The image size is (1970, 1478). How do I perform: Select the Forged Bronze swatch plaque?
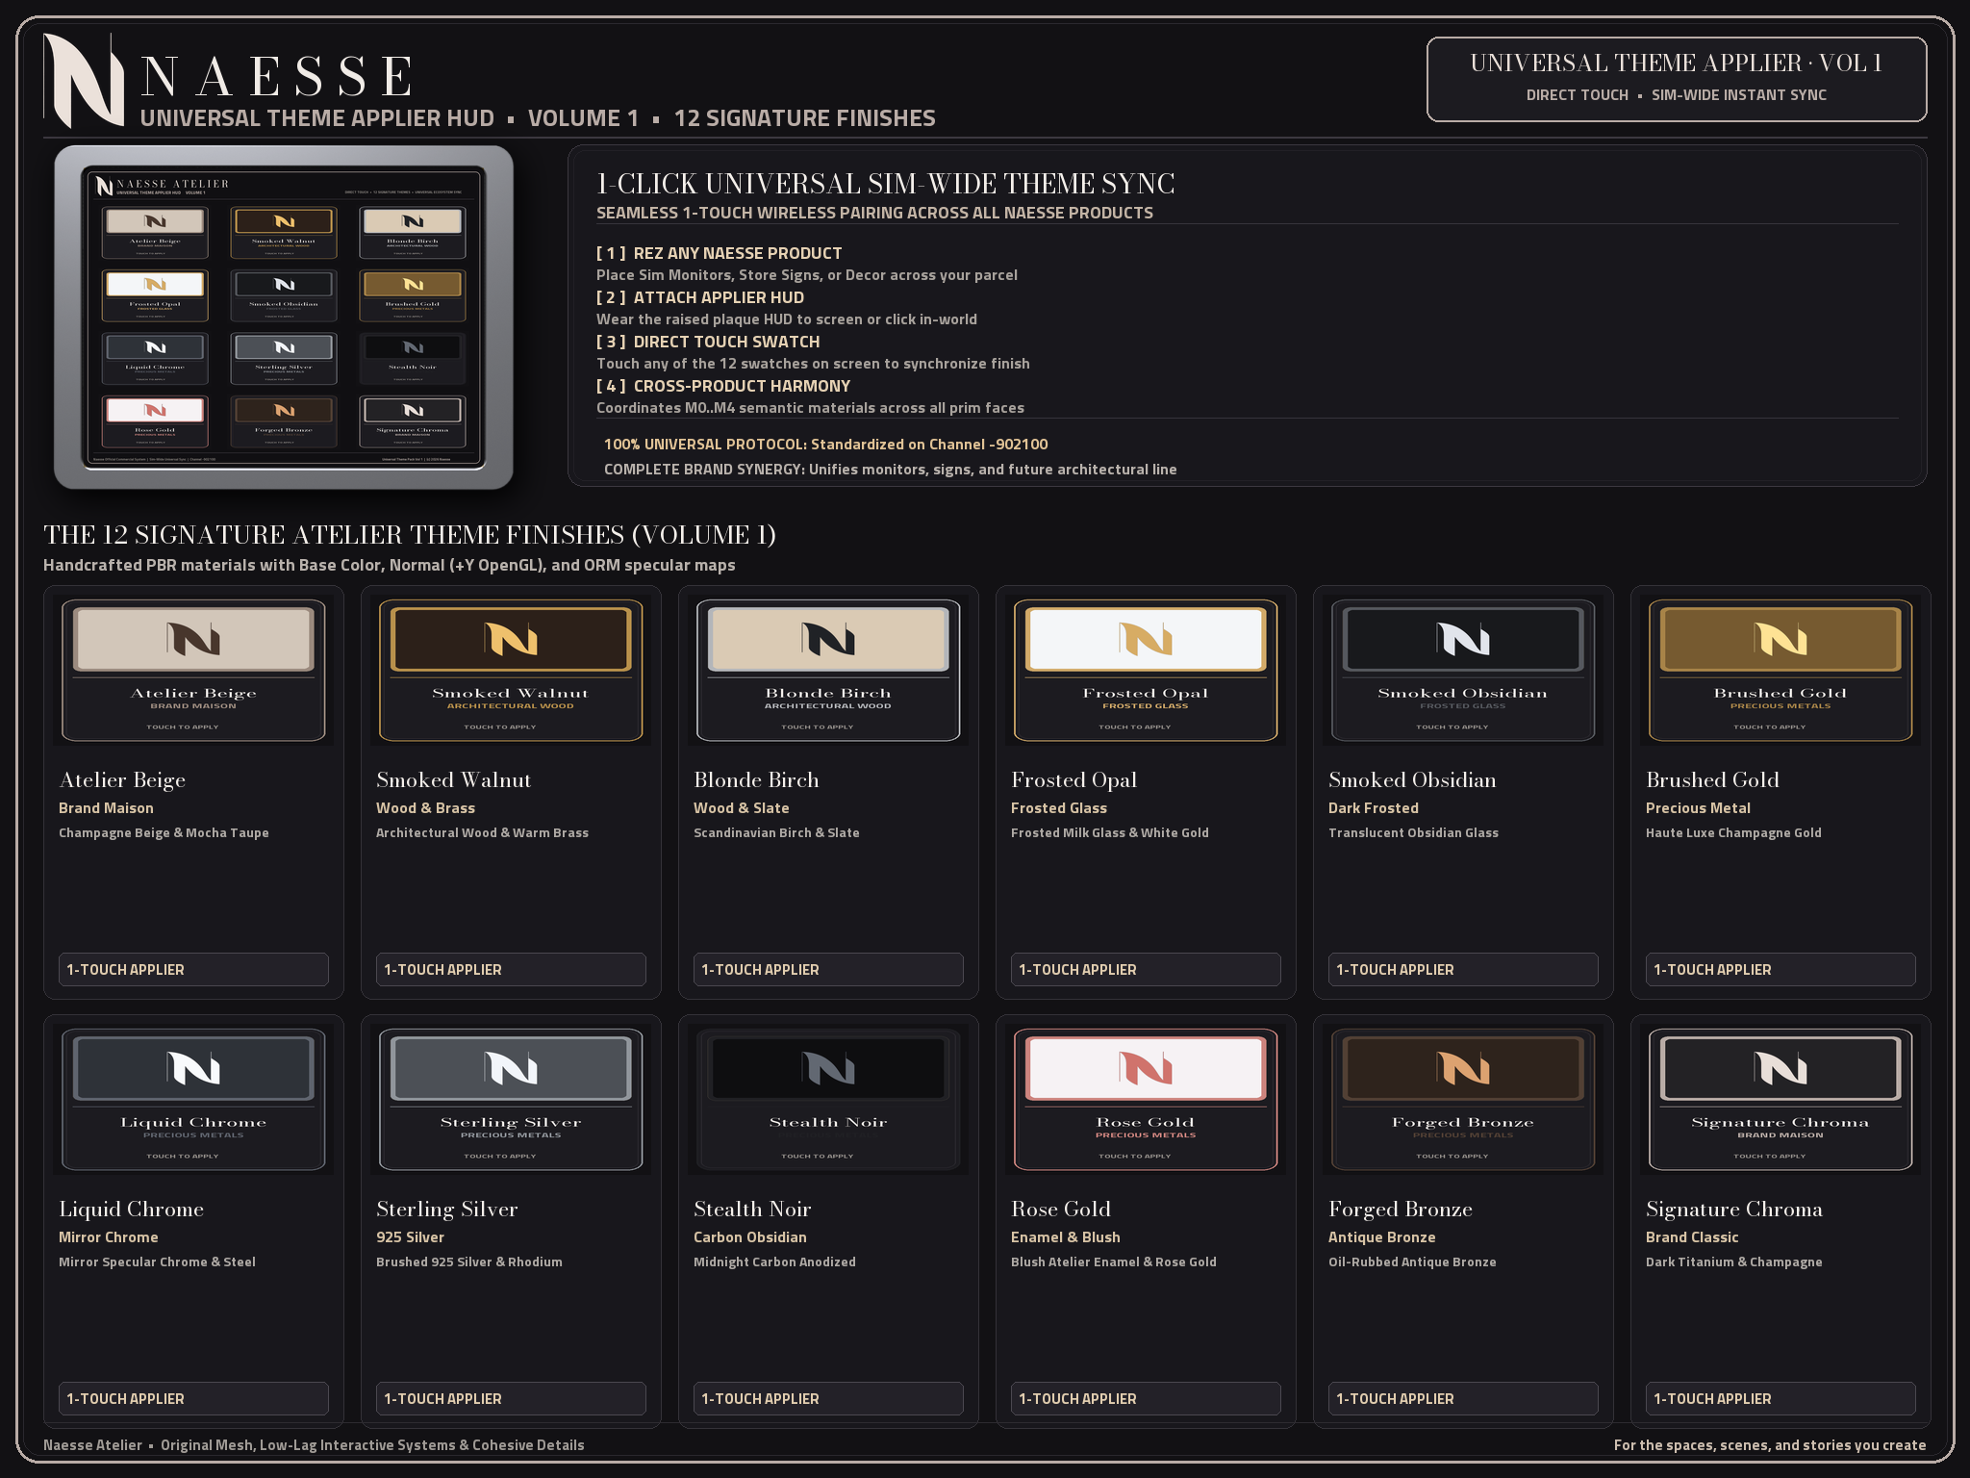tap(1463, 1100)
